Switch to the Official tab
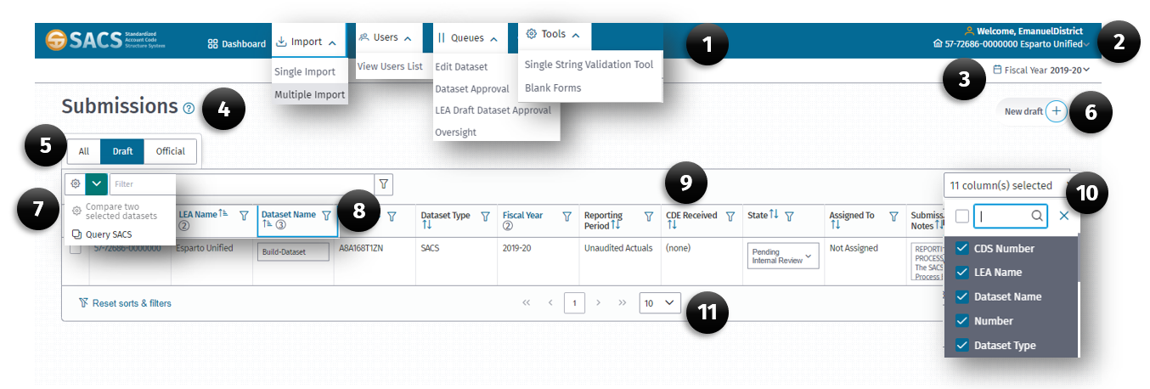The height and width of the screenshot is (389, 1150). 171,151
